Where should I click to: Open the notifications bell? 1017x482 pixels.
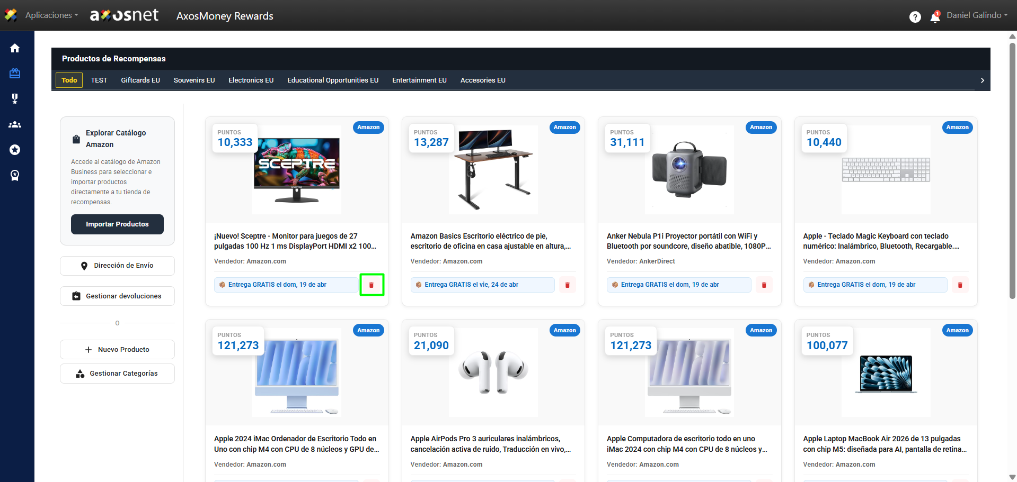point(935,17)
